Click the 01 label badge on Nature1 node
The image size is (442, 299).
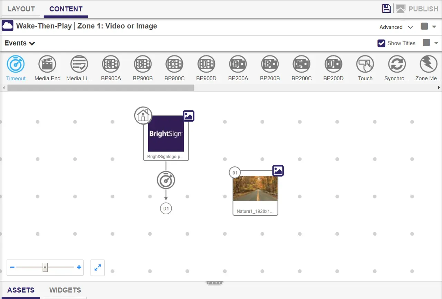click(235, 173)
